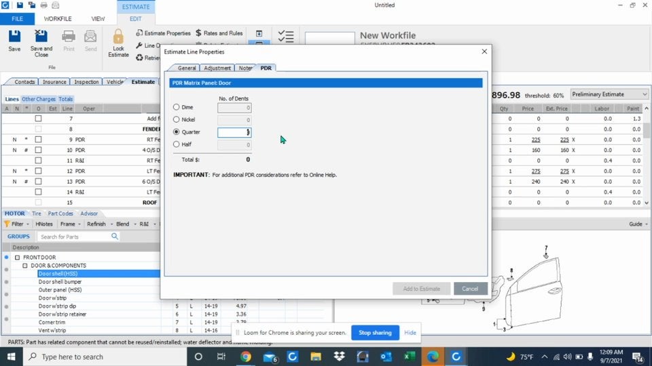Click the Lock Estimate padlock icon
Image resolution: width=652 pixels, height=366 pixels.
(x=118, y=38)
